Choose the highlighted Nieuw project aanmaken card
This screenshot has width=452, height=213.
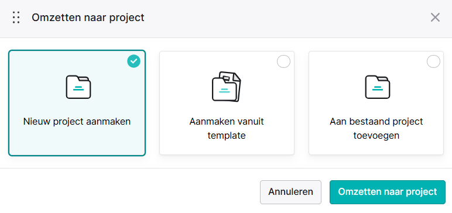(x=77, y=103)
